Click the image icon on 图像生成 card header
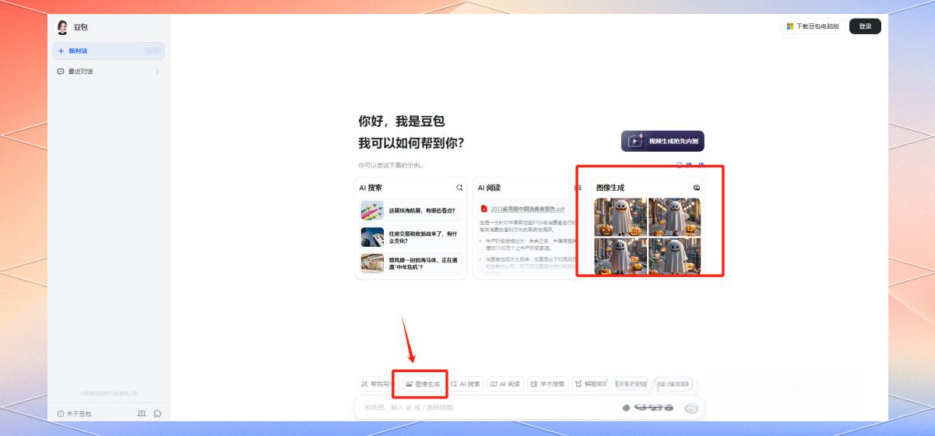This screenshot has height=436, width=935. [x=696, y=188]
